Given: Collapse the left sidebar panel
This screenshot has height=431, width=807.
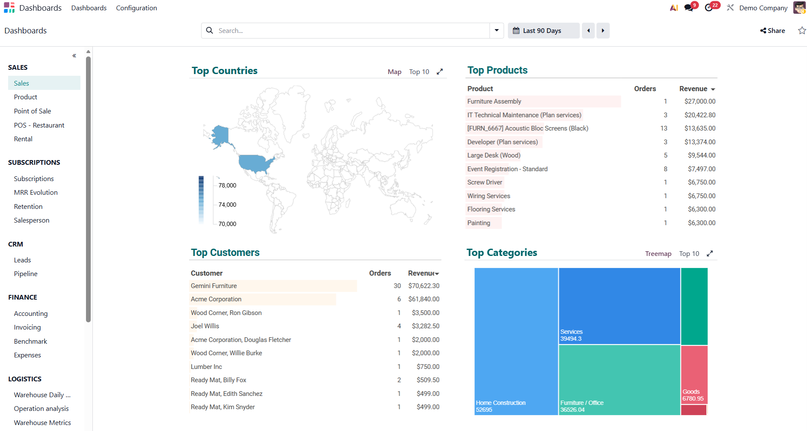Looking at the screenshot, I should [74, 56].
